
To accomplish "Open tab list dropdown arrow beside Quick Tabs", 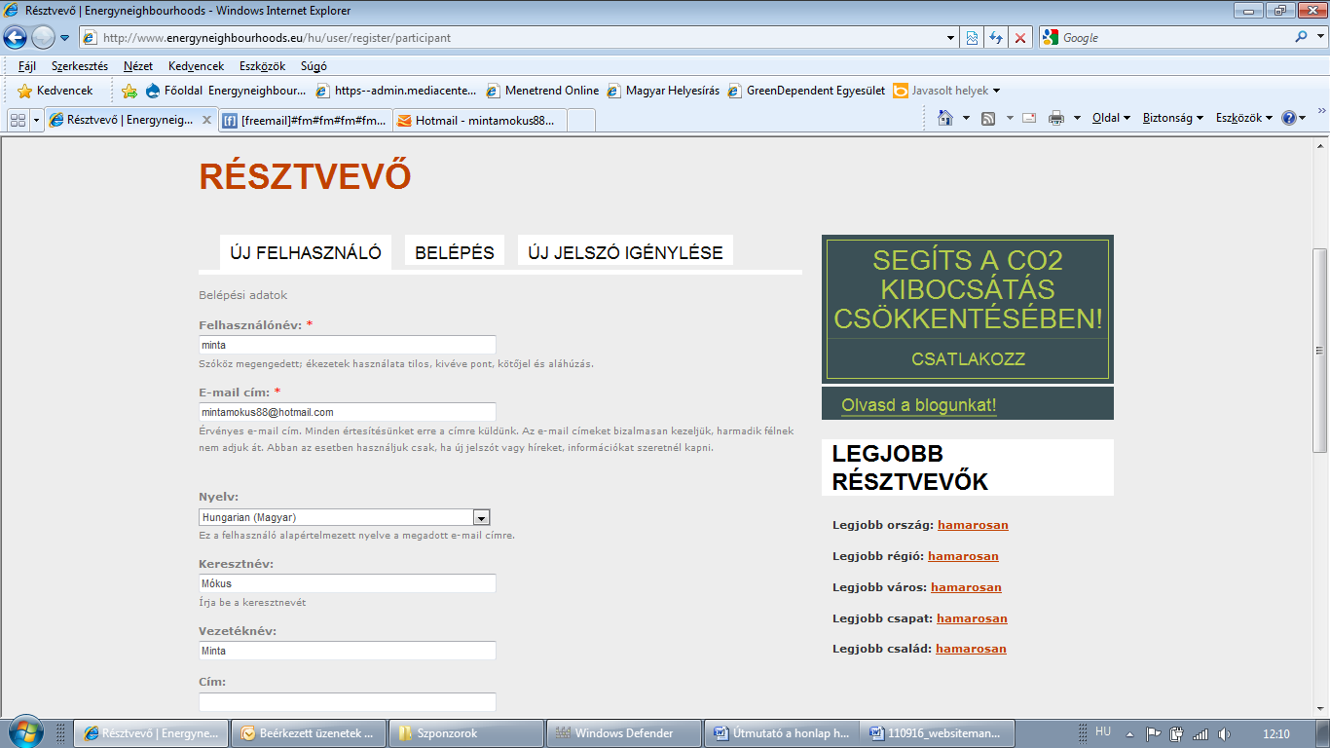I will tap(37, 120).
